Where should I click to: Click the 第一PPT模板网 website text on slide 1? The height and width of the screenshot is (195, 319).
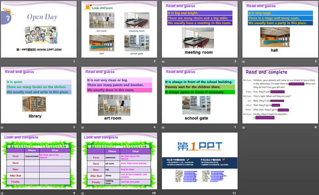coord(39,50)
